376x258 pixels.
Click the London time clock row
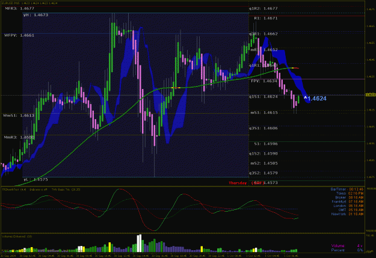point(348,206)
